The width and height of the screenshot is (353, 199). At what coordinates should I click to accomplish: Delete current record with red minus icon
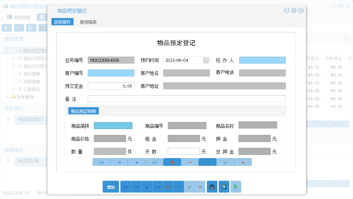[x=168, y=186]
